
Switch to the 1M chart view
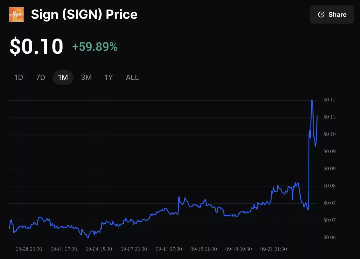[x=63, y=77]
